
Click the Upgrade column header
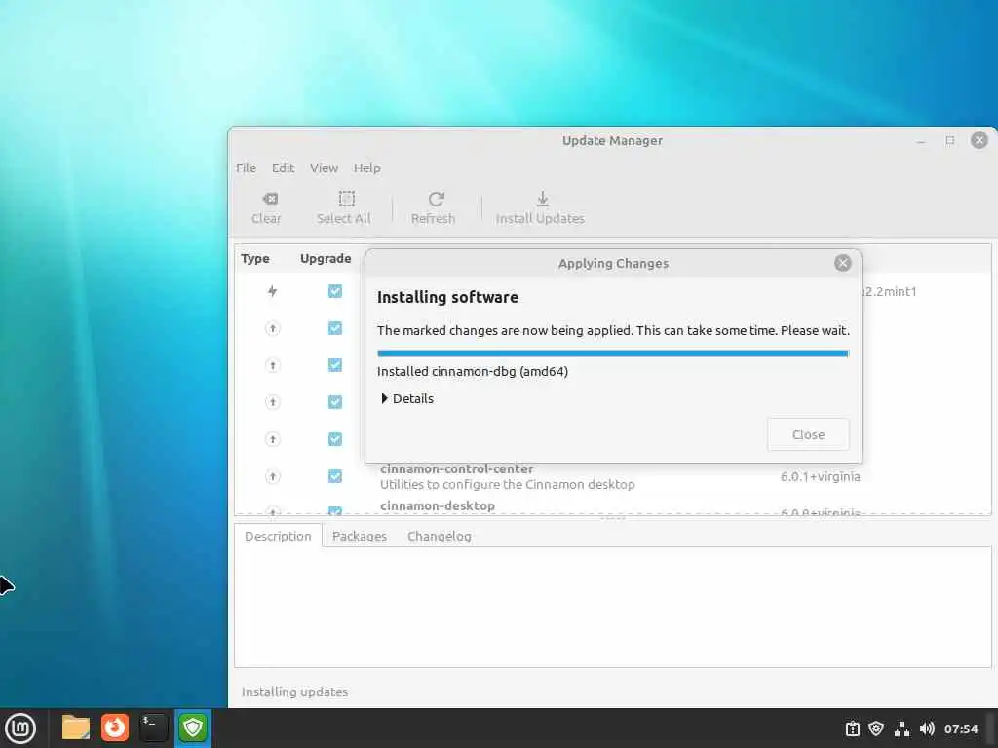click(x=326, y=258)
